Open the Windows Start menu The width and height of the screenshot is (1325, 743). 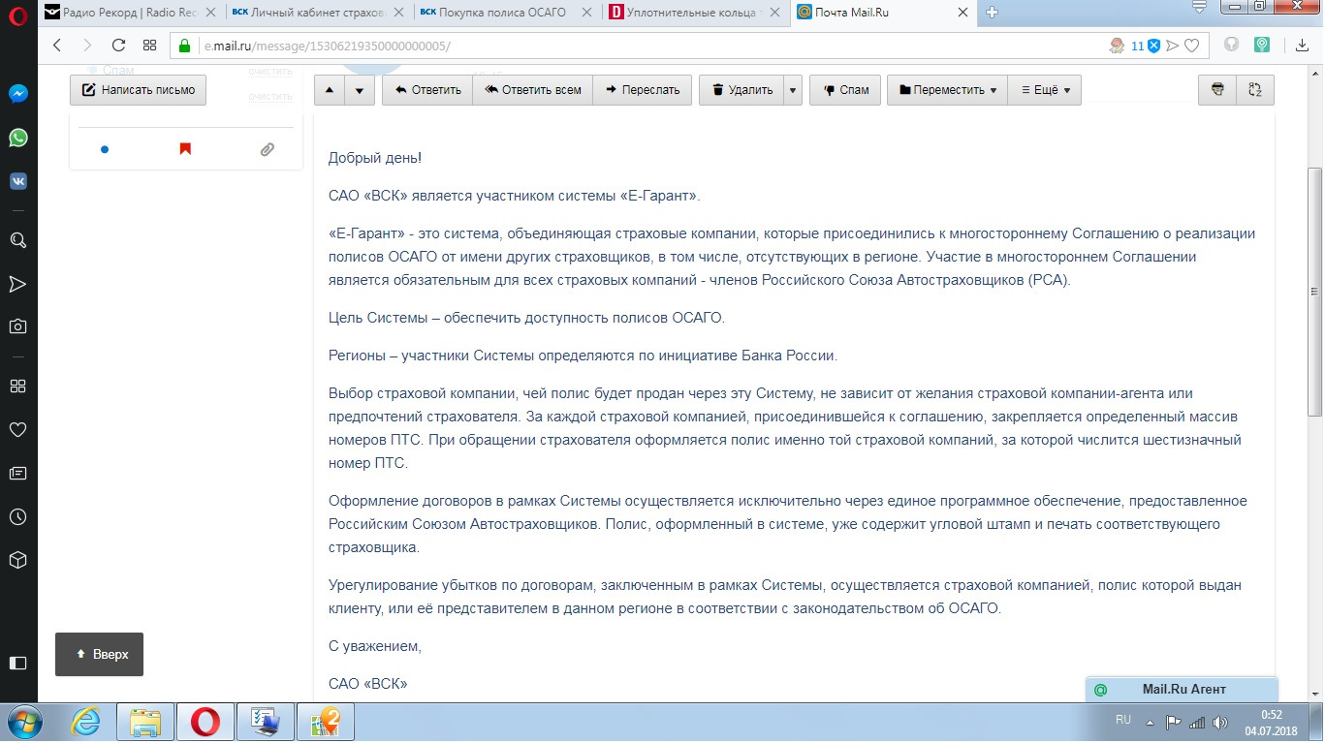click(x=24, y=722)
